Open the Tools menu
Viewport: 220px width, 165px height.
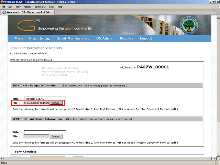point(52,7)
